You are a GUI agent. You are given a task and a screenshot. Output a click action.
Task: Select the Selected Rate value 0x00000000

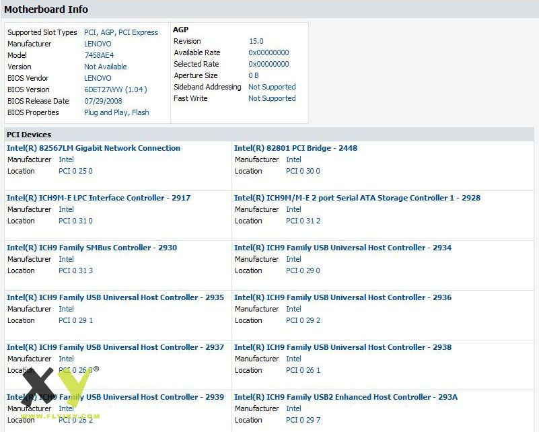click(268, 64)
